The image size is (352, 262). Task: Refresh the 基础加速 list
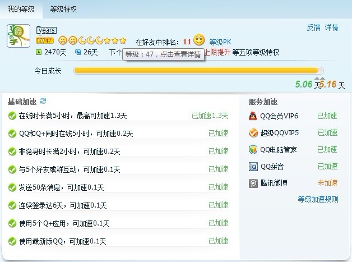(43, 101)
